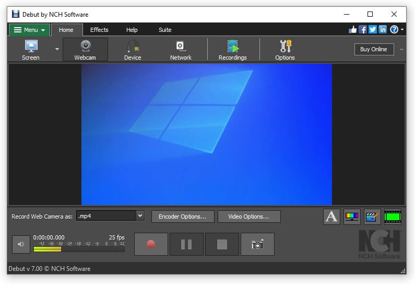
Task: Stop the recording
Action: click(222, 244)
